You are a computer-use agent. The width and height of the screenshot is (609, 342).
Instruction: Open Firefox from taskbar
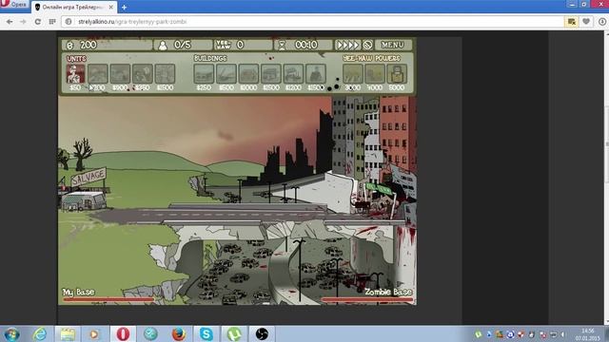178,333
